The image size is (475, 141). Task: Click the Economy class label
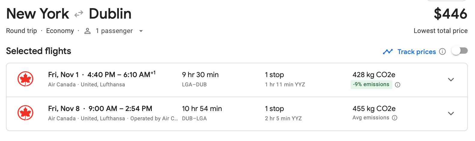tap(60, 31)
